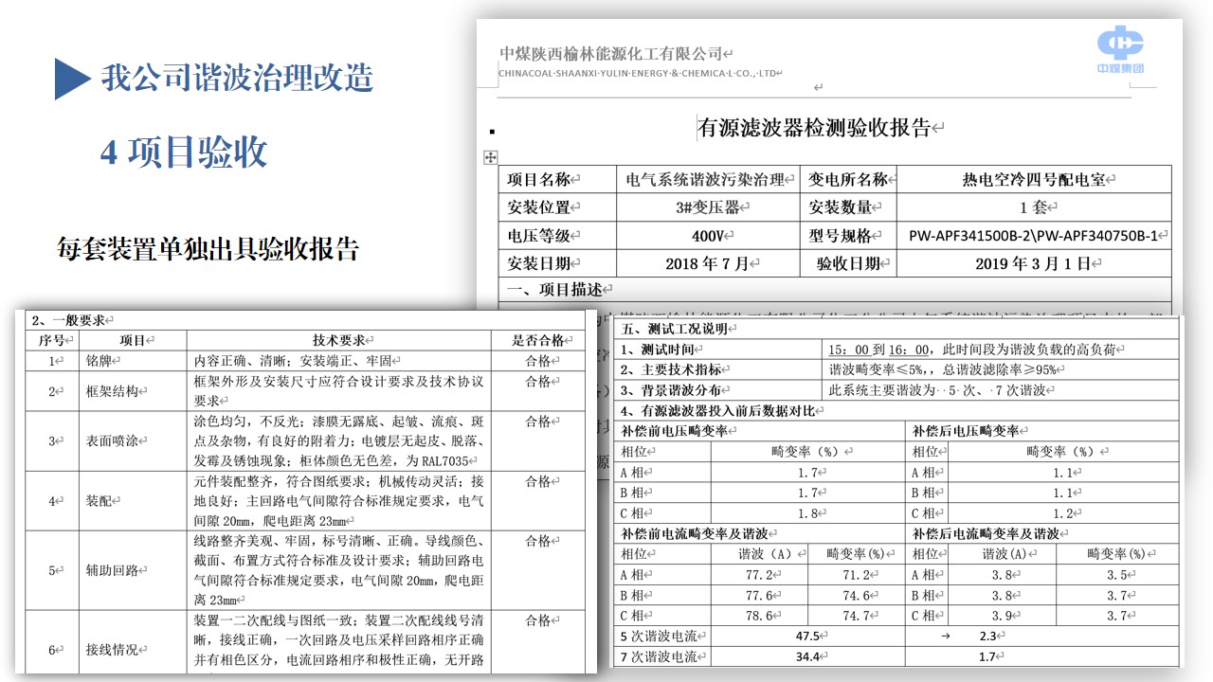
Task: Click the table move handle above 项目名称
Action: pos(491,157)
